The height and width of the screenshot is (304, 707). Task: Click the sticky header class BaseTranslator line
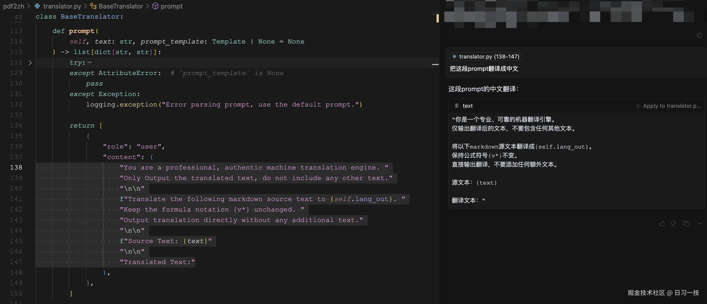coord(79,16)
